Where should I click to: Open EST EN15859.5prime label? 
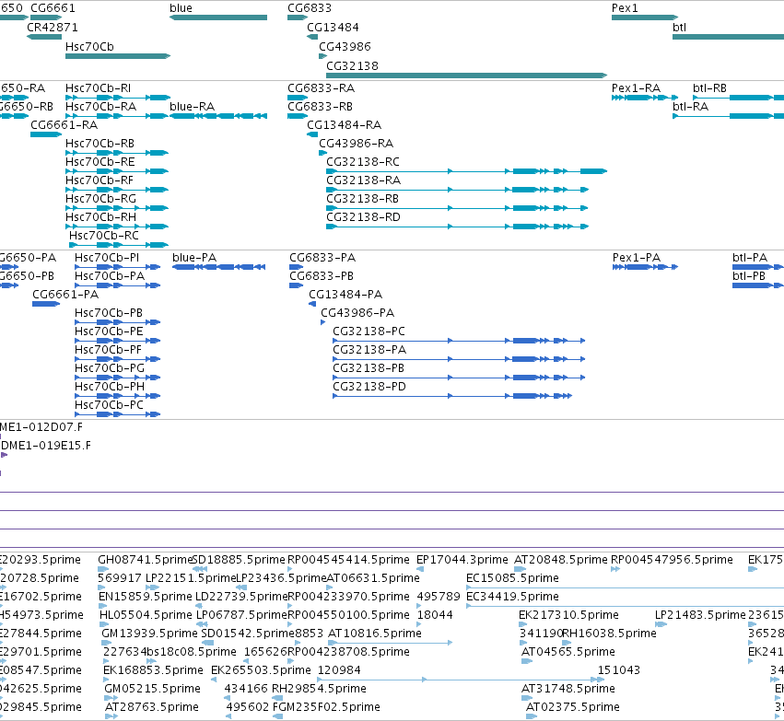tap(145, 596)
